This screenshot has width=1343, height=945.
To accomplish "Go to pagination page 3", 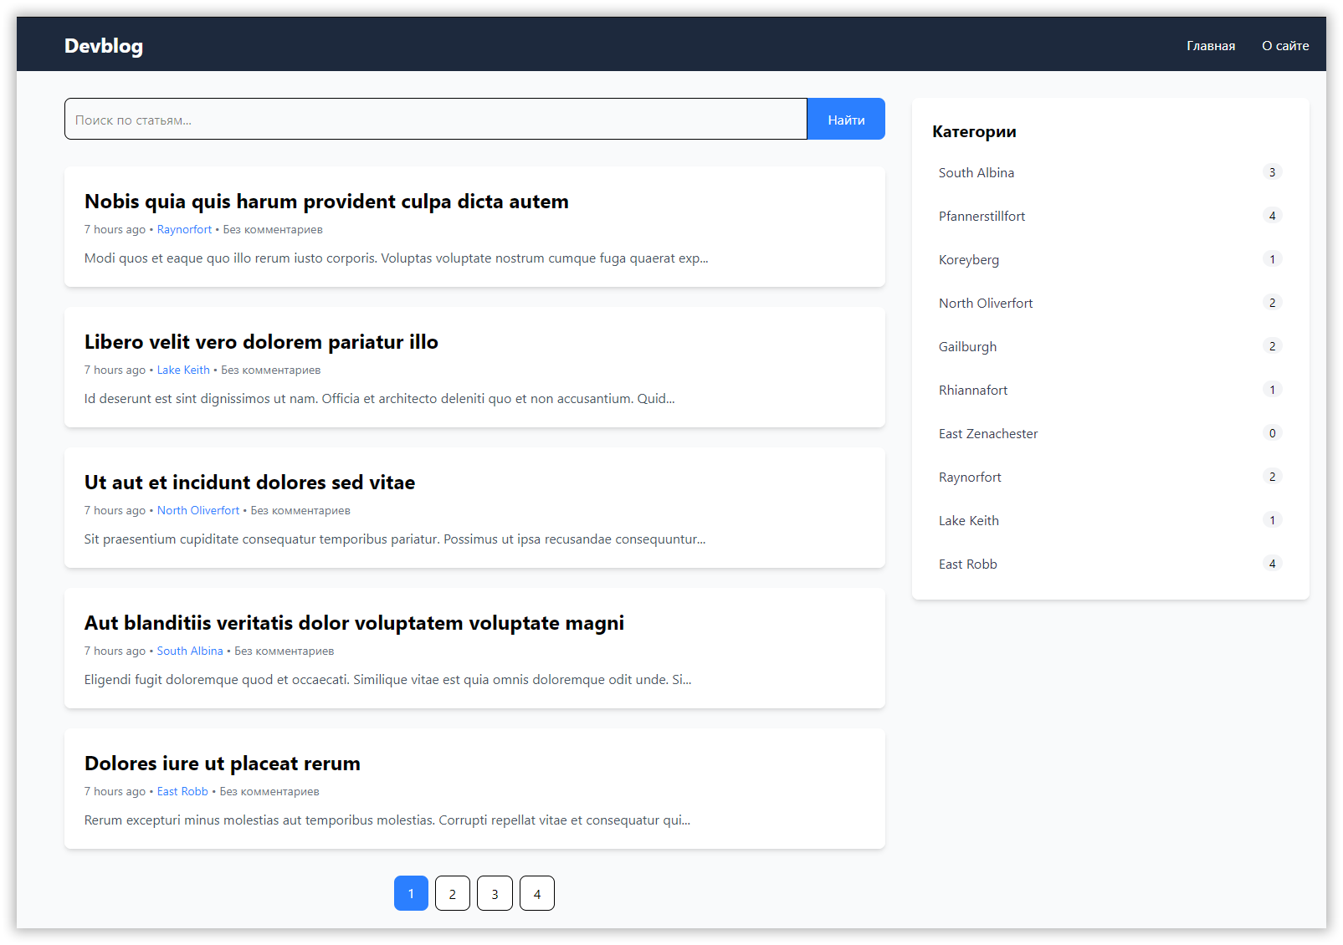I will 495,894.
